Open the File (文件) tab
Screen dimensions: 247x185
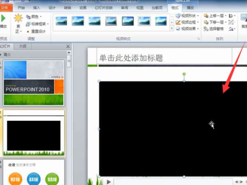point(6,8)
